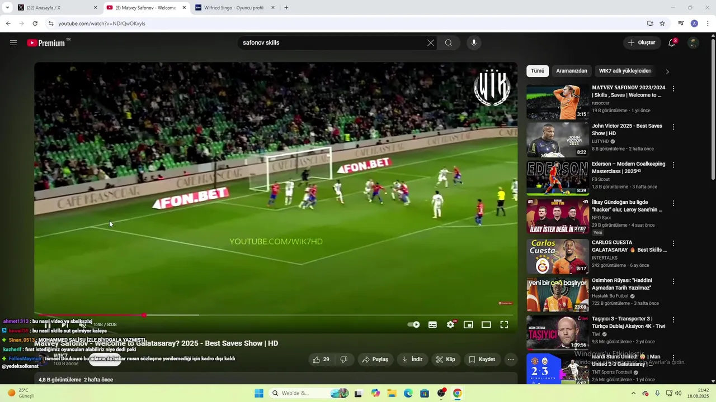716x402 pixels.
Task: Select the Aramanızdan filter chip
Action: tap(572, 71)
